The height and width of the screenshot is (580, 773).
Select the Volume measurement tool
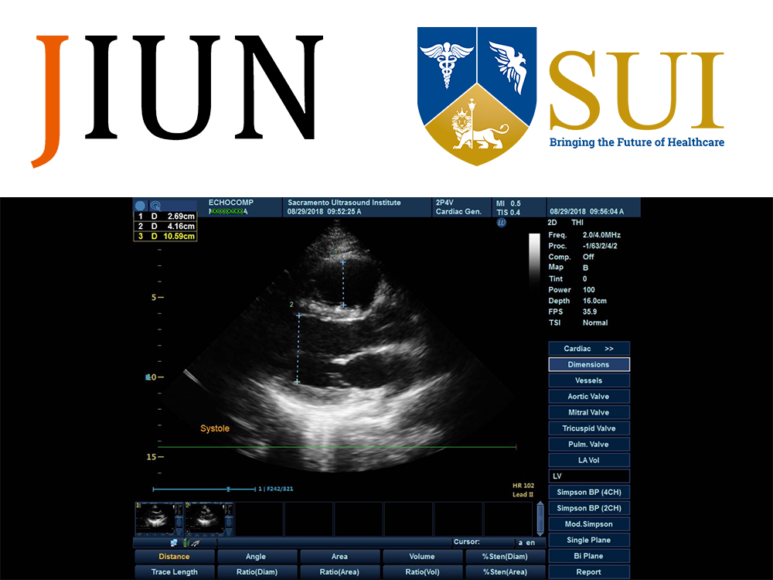point(423,556)
